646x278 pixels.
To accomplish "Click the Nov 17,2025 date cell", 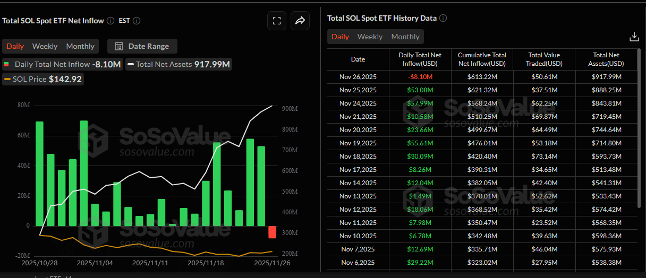I will pyautogui.click(x=358, y=170).
